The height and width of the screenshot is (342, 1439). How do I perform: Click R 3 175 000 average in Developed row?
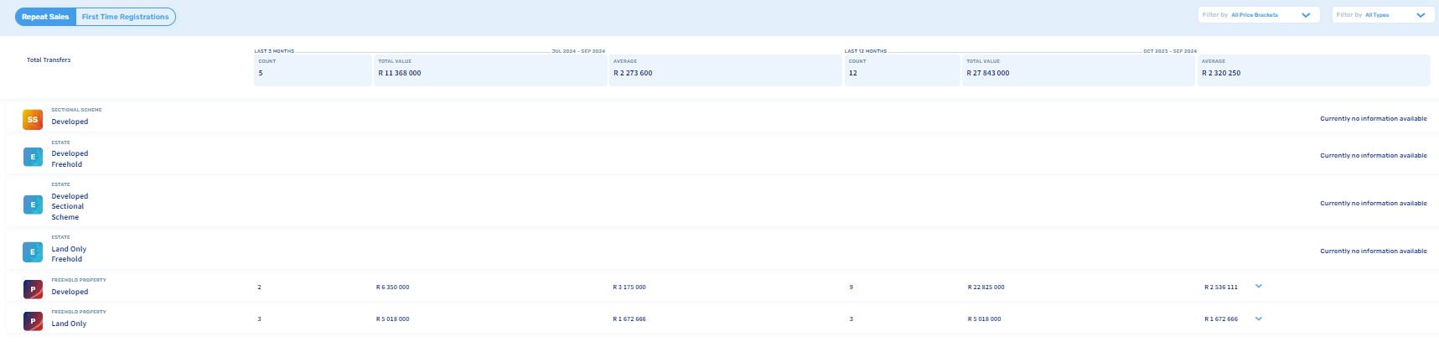pos(629,288)
